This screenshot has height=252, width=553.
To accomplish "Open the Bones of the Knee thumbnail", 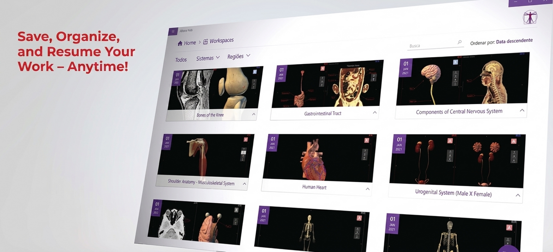I will (216, 89).
